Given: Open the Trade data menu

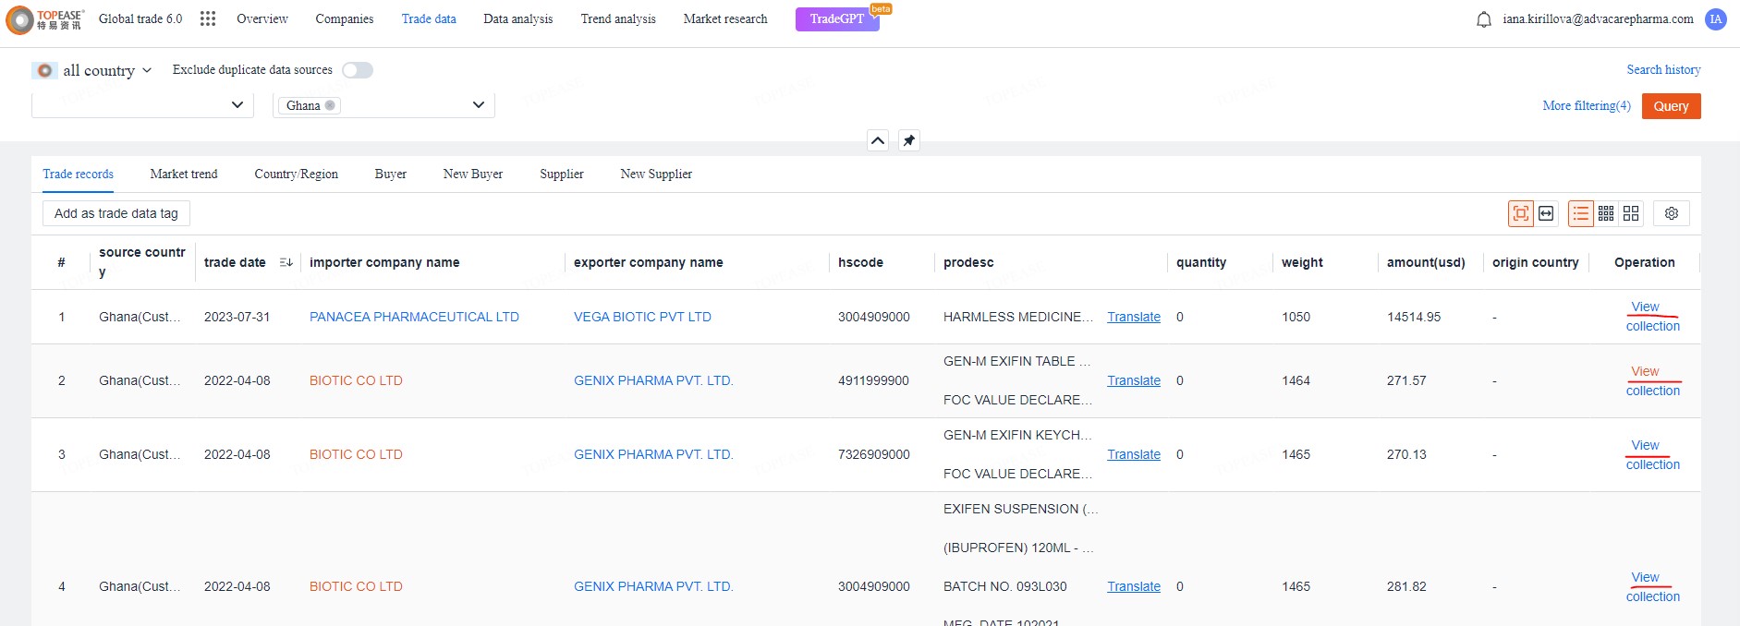Looking at the screenshot, I should click(429, 18).
